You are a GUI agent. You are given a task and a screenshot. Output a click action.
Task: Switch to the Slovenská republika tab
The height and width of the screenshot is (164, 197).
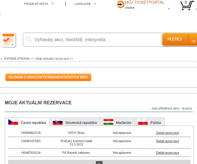(75, 122)
